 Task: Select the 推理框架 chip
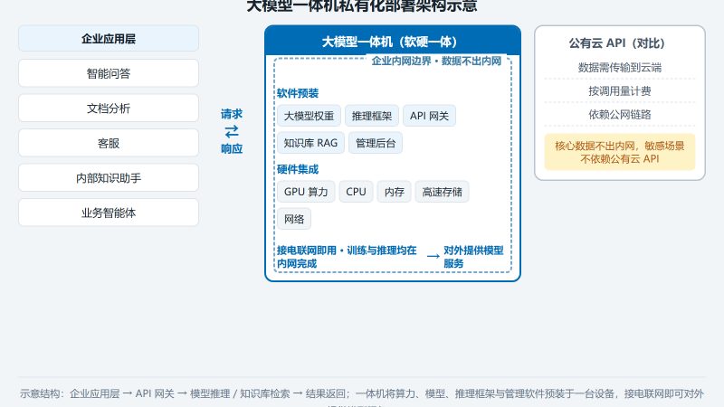[x=372, y=116]
